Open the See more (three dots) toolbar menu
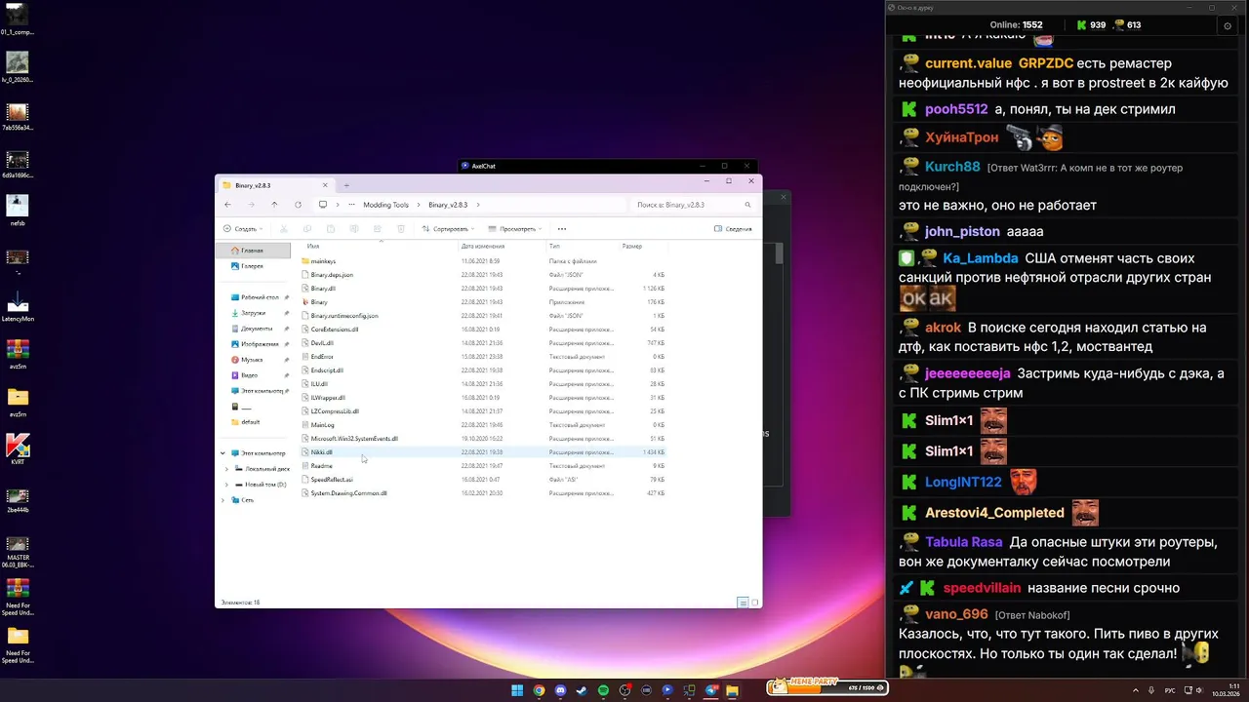 [562, 229]
